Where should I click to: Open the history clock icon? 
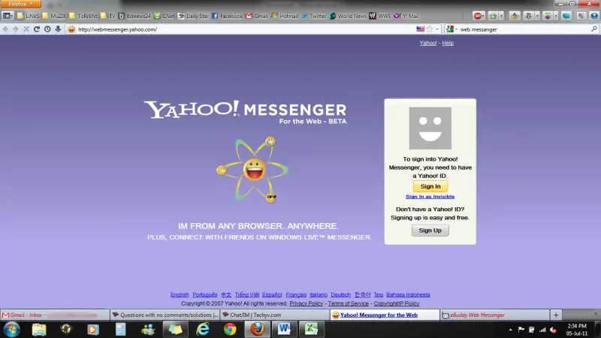click(47, 29)
